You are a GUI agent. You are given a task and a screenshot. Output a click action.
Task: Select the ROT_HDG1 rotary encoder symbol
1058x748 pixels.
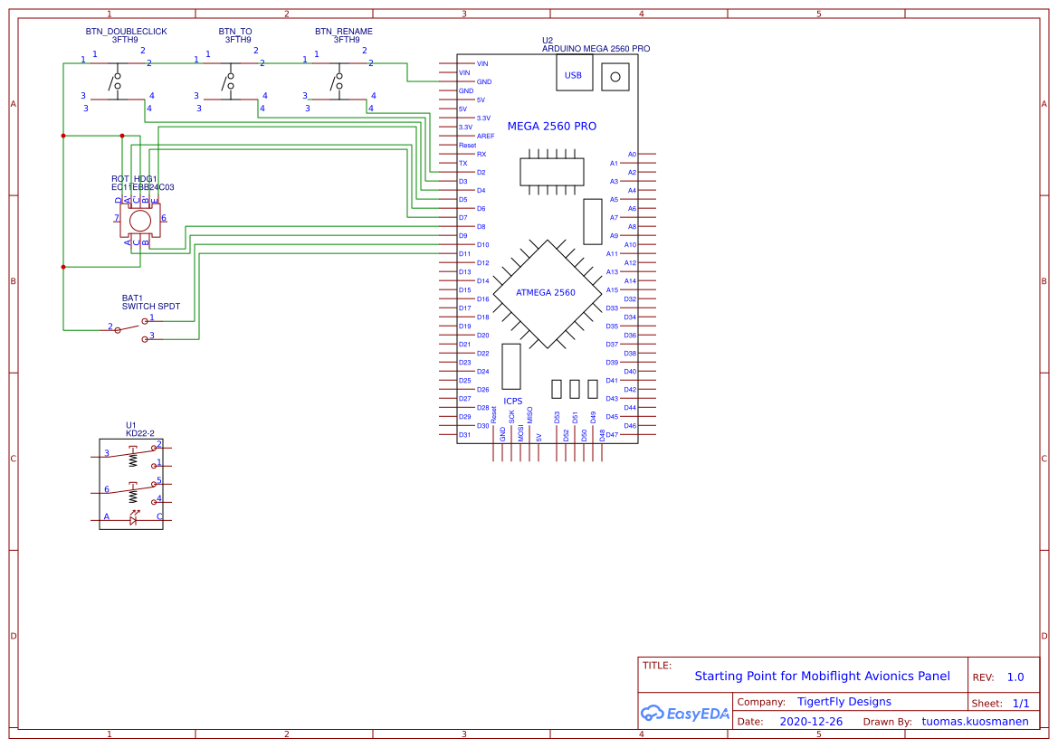coord(140,221)
